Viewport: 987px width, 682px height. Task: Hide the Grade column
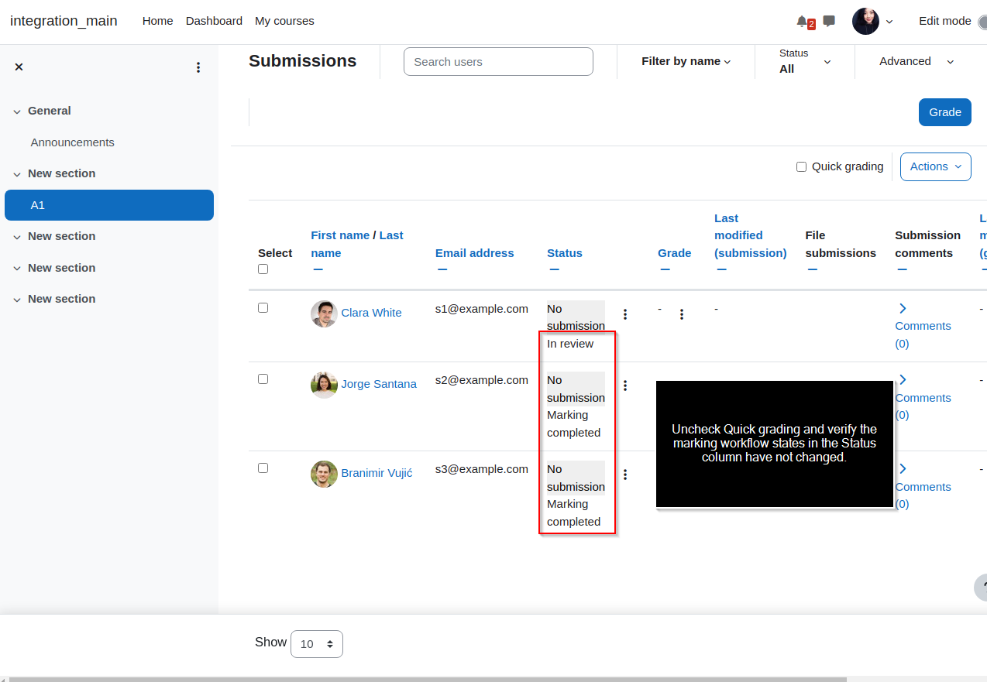click(x=665, y=269)
